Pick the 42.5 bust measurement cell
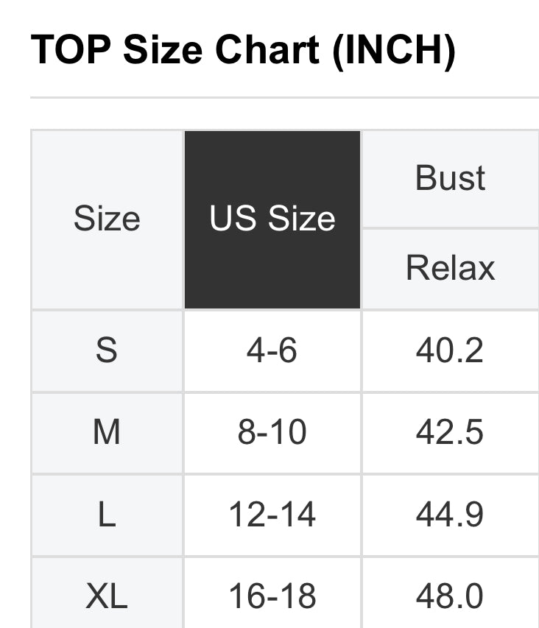The image size is (539, 628). coord(450,433)
